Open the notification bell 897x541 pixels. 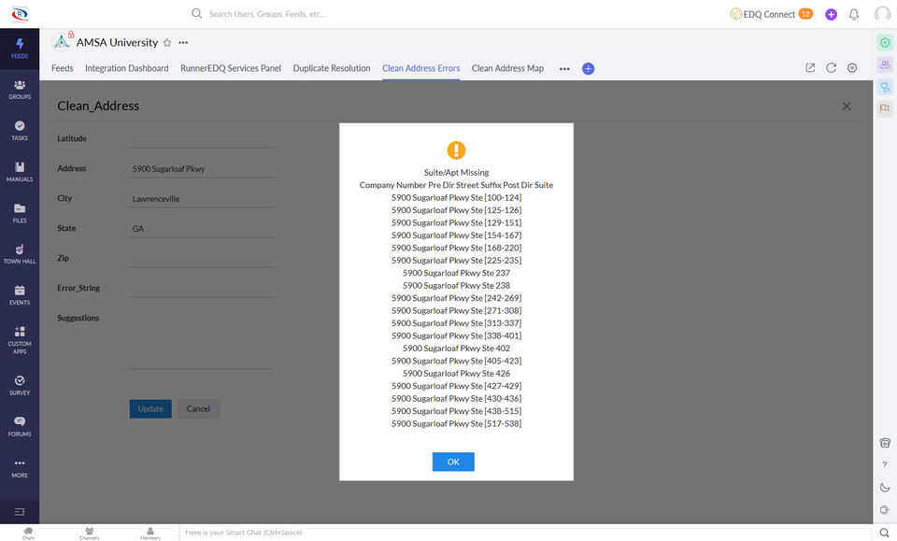pyautogui.click(x=853, y=14)
